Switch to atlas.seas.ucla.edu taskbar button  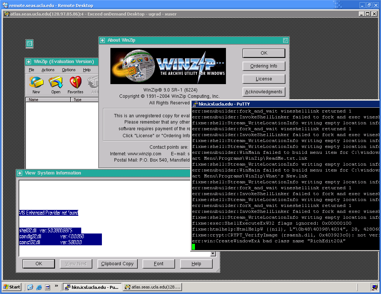(152, 287)
